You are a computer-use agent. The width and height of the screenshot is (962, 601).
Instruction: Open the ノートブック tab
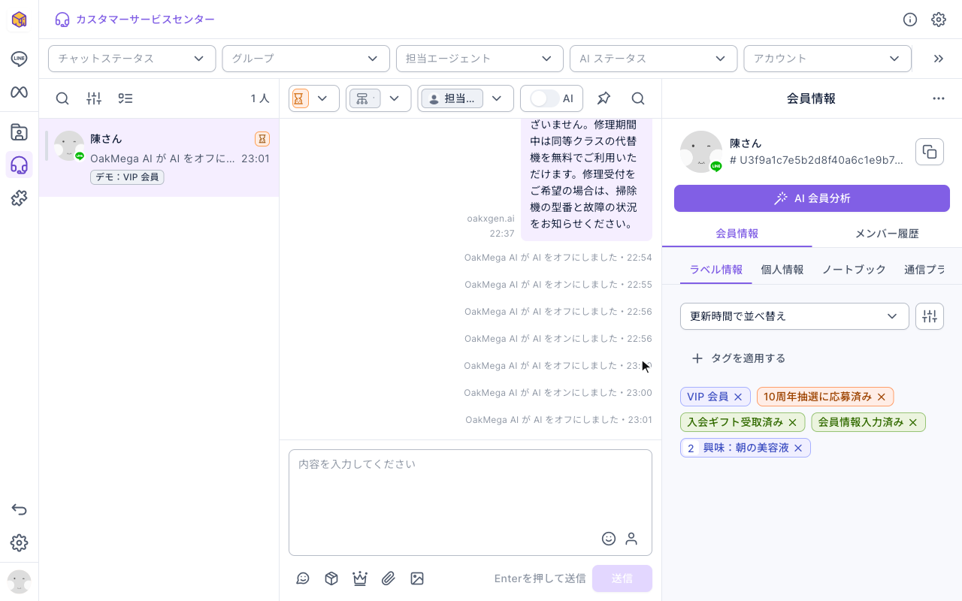click(x=854, y=270)
